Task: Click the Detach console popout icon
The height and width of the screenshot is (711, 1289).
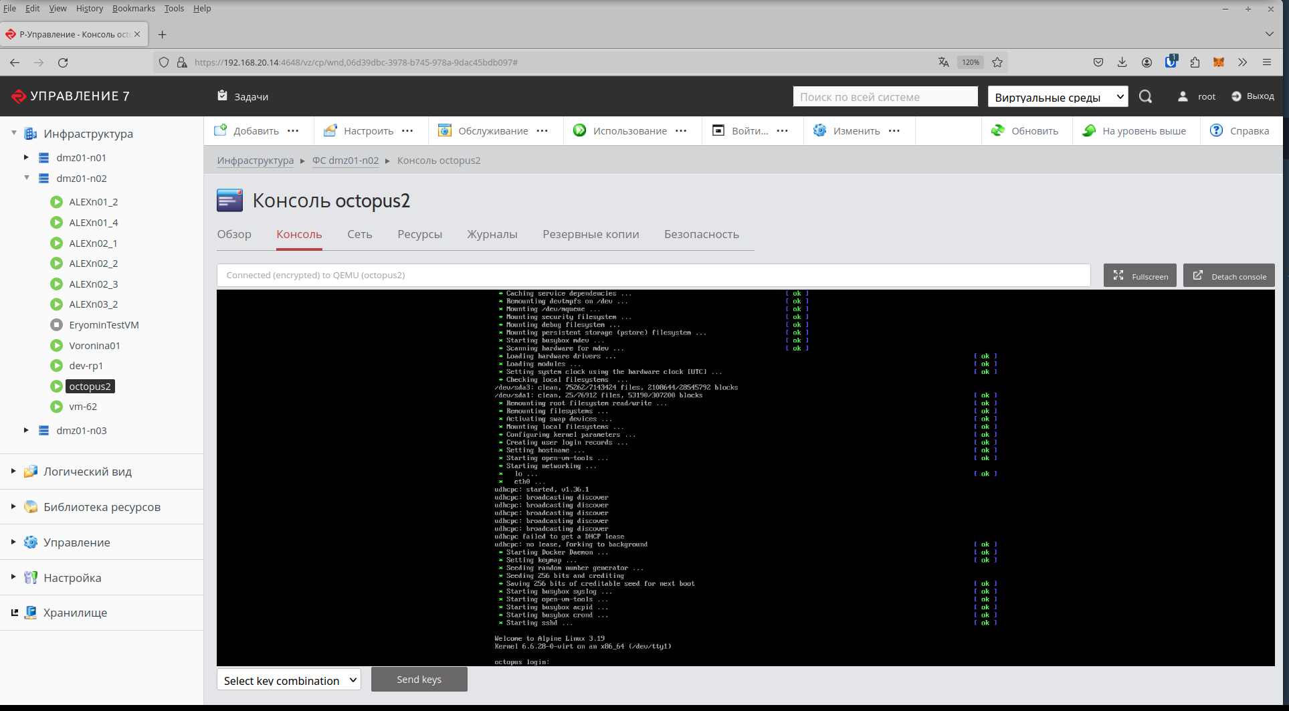Action: 1197,276
